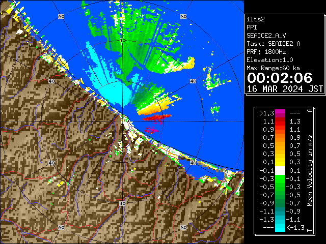Click the magenta velocity patch offshore near radar center
Viewport: 326px width, 244px height.
(152, 130)
